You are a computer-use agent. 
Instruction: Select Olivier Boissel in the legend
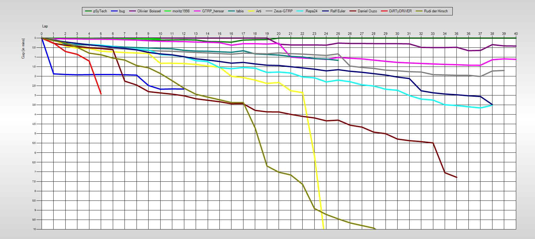coord(149,11)
